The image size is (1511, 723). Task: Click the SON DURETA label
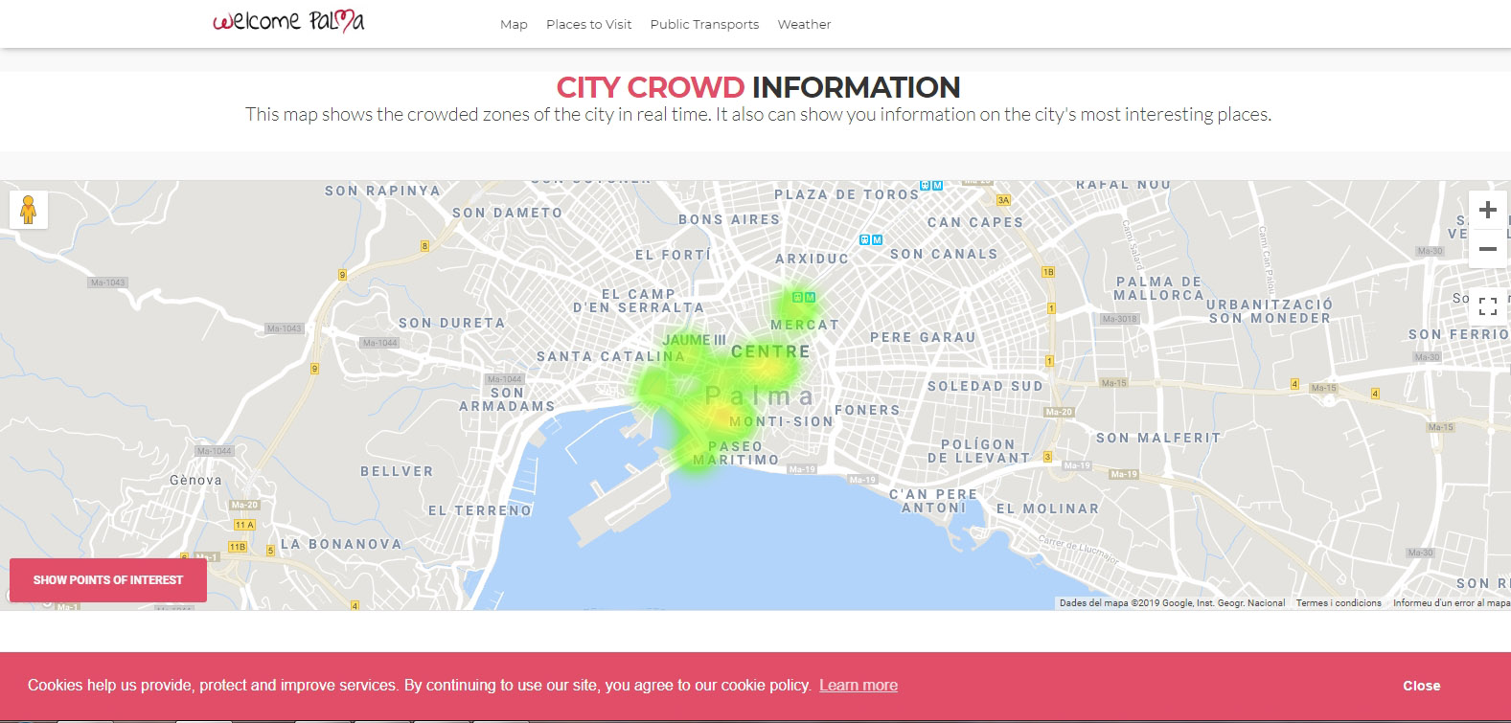point(451,323)
